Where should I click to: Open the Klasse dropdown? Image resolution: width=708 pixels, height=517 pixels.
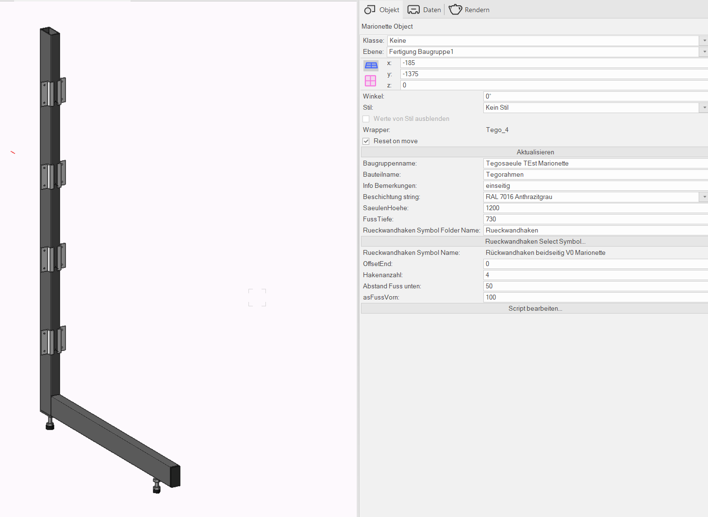(704, 41)
